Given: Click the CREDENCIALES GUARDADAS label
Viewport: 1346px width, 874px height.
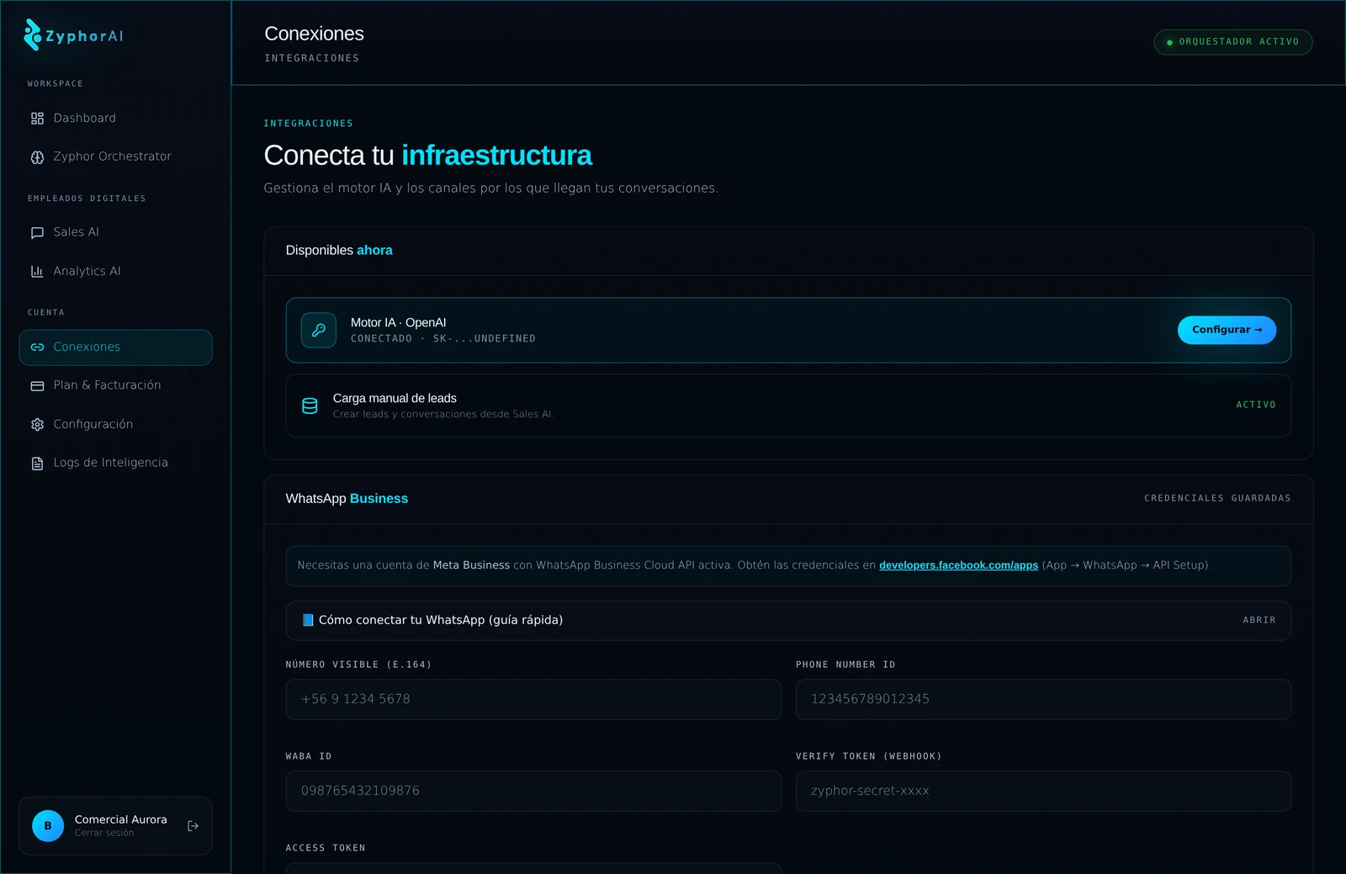Looking at the screenshot, I should click(x=1217, y=499).
